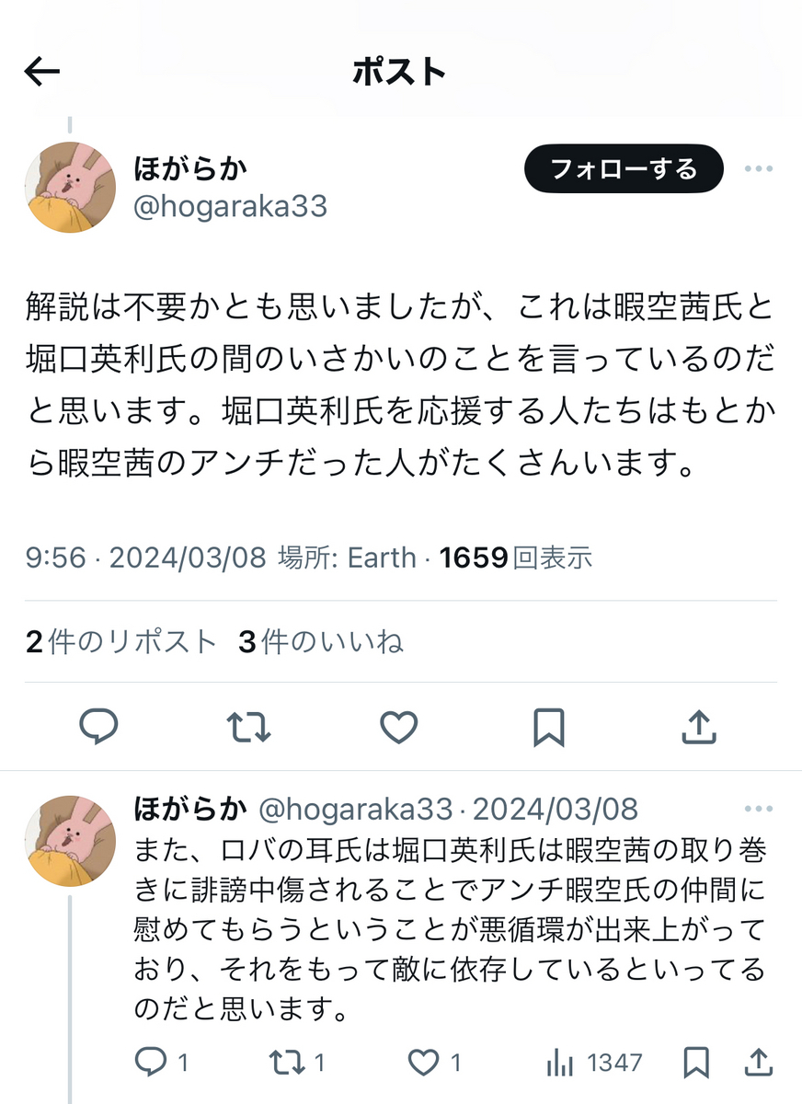The image size is (802, 1104).
Task: Share the reply via upload icon
Action: pos(759,1063)
